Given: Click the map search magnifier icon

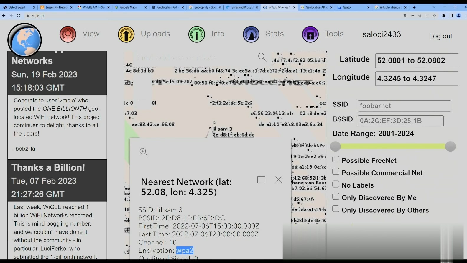Looking at the screenshot, I should point(262,57).
